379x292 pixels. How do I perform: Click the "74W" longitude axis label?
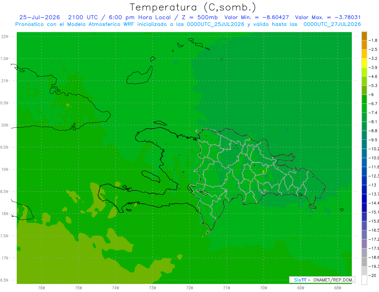[x=115, y=288]
